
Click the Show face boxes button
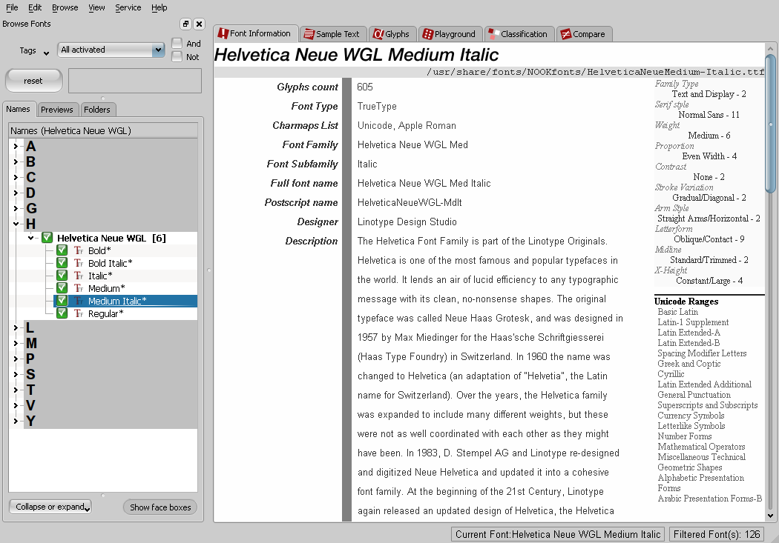tap(160, 507)
